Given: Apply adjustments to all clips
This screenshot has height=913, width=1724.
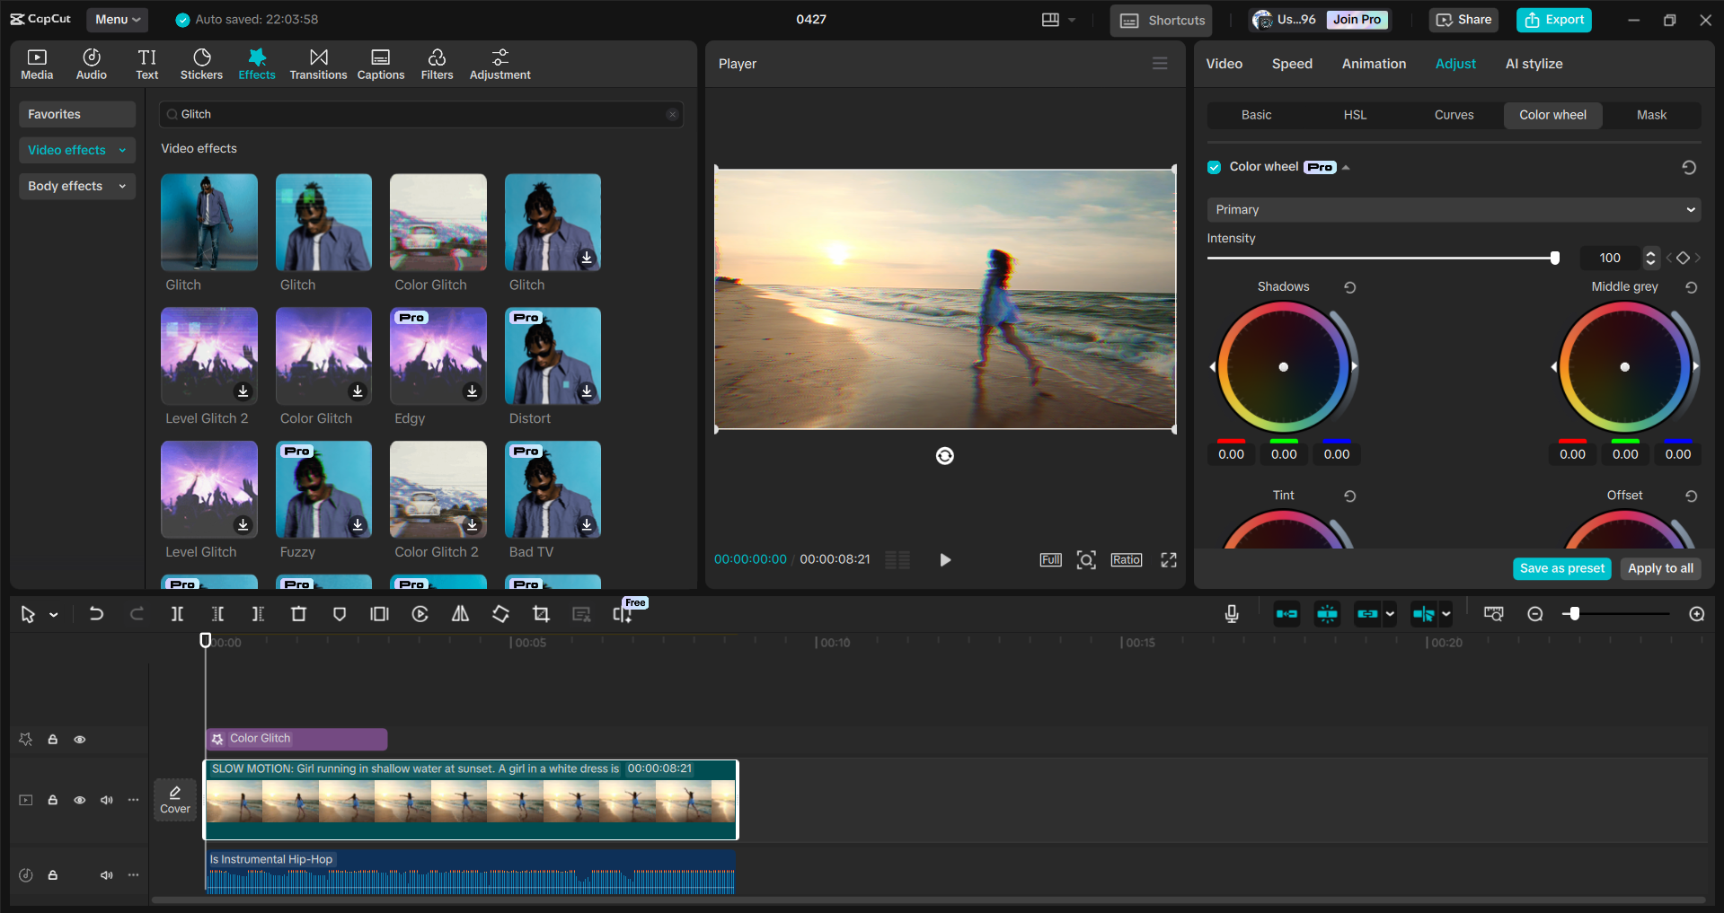Looking at the screenshot, I should click(1659, 568).
